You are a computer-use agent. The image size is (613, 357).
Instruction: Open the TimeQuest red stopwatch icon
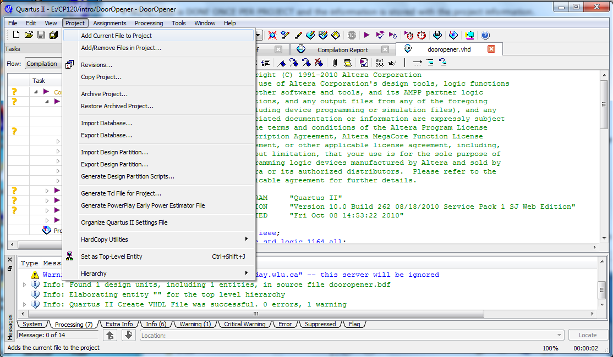click(422, 36)
